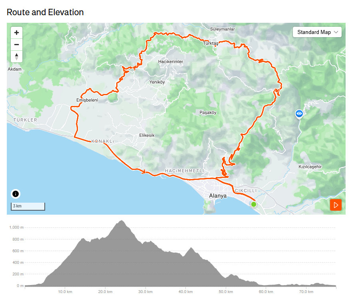
Task: Click the Alanya city label
Action: coord(218,196)
